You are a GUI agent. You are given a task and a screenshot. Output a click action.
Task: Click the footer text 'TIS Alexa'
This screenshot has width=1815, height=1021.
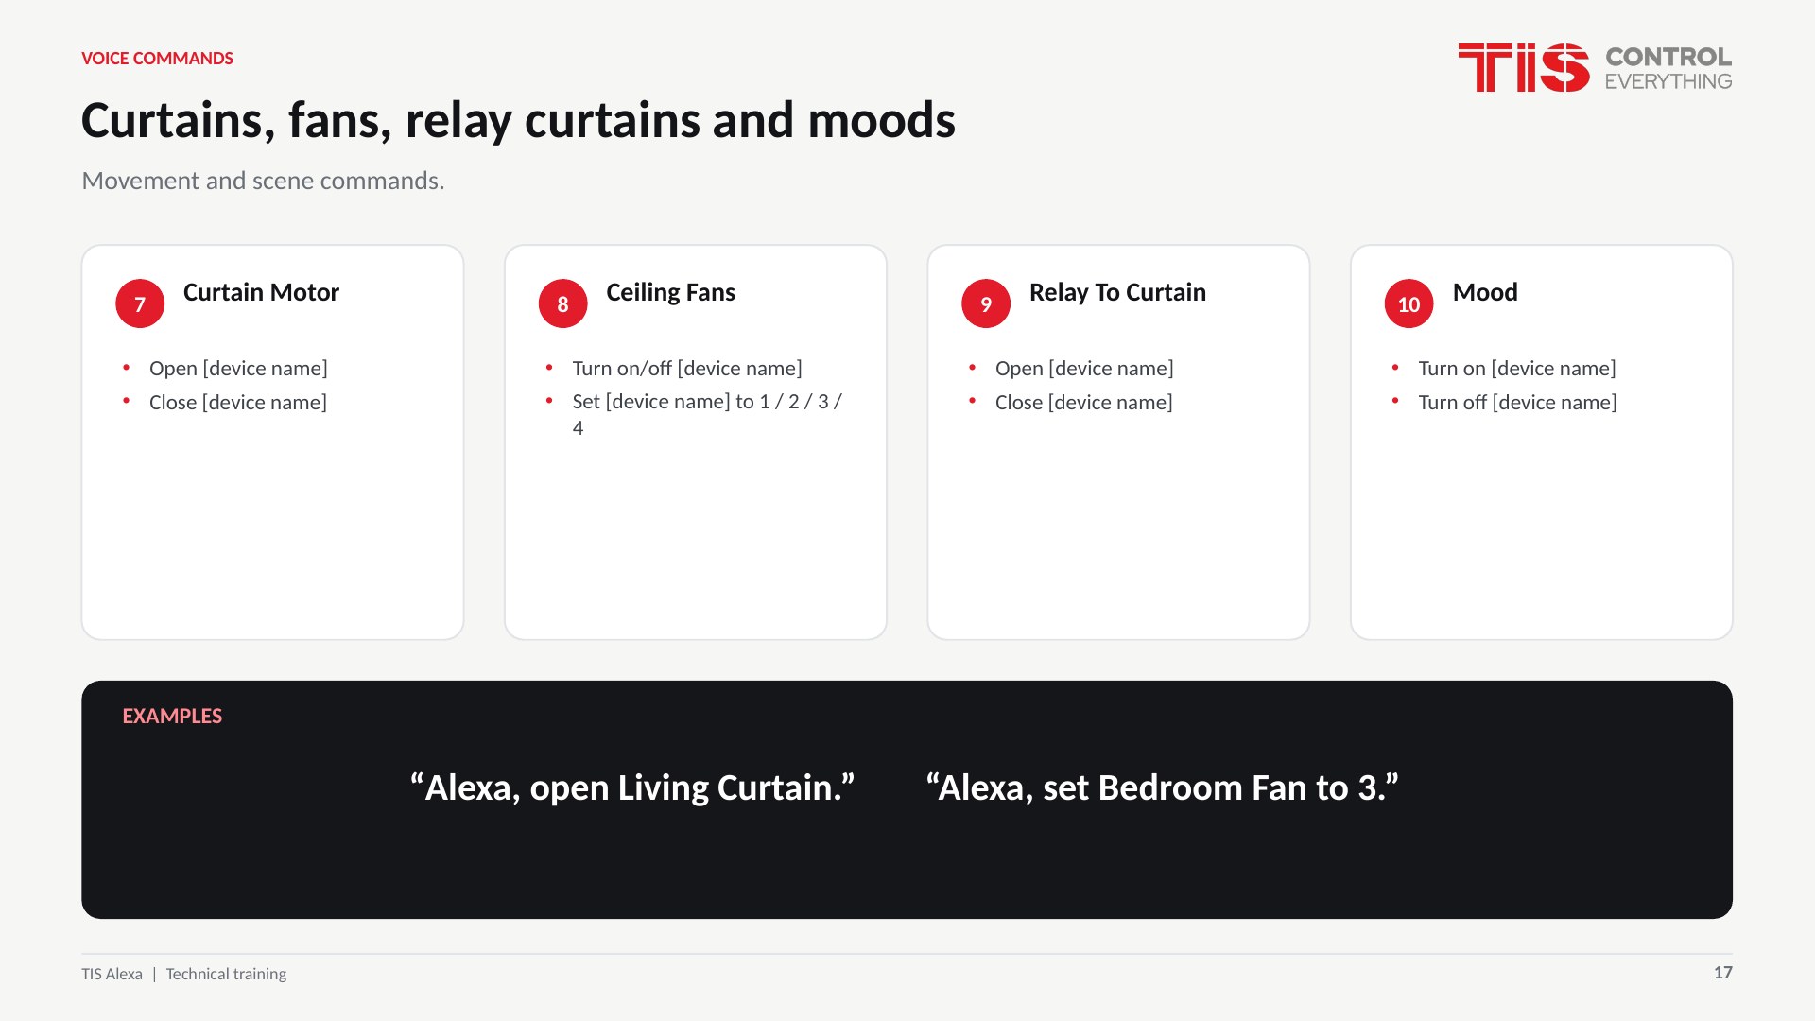112,974
